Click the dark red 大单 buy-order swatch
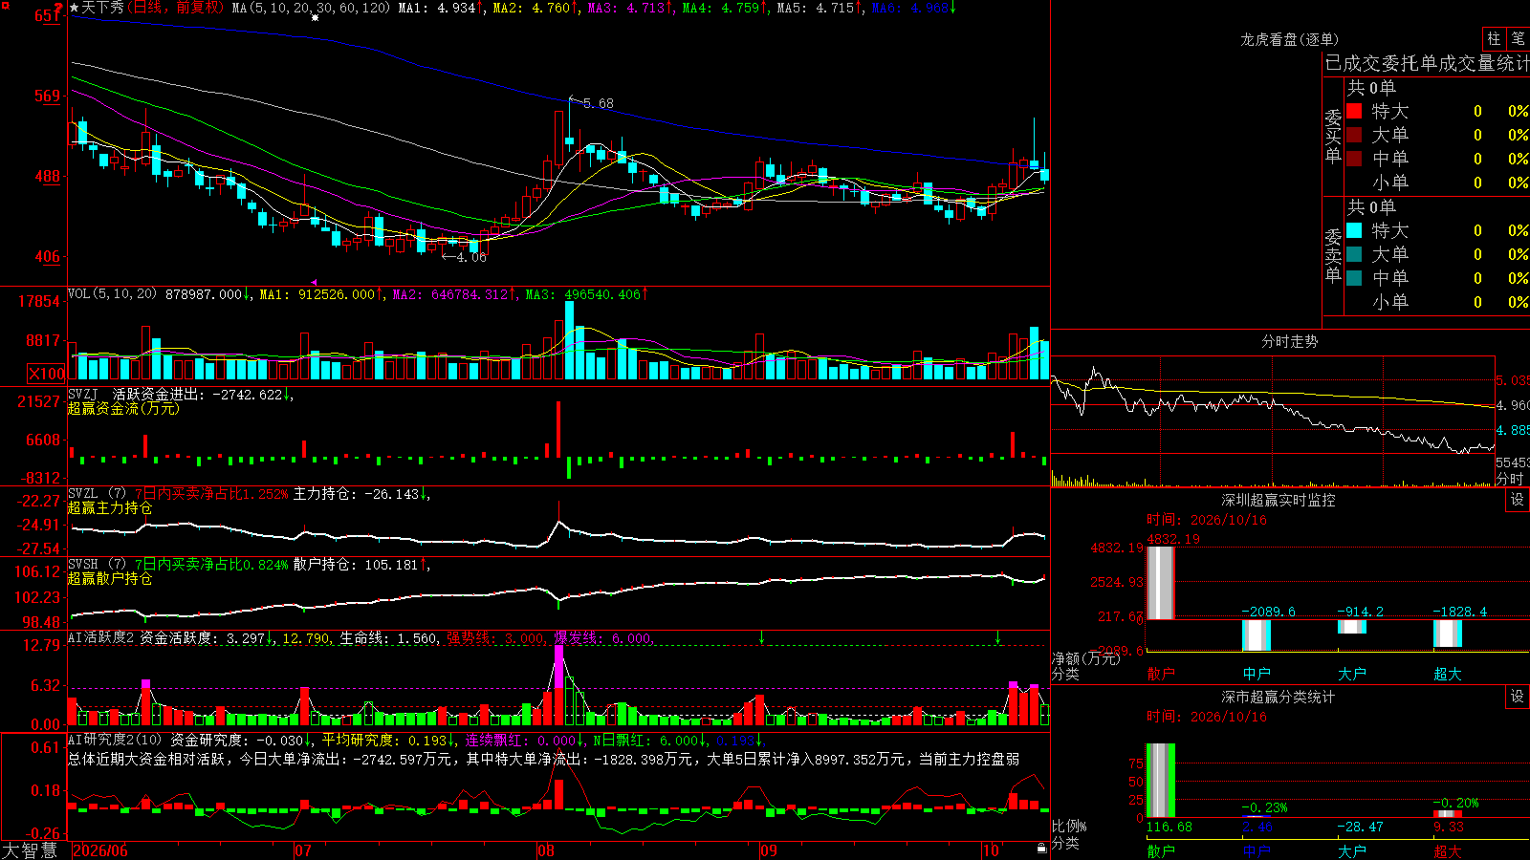 click(x=1354, y=135)
